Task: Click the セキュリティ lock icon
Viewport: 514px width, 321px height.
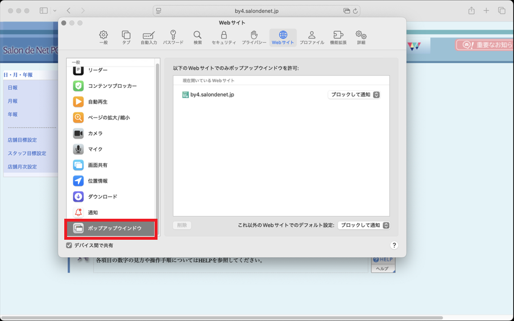Action: pos(223,37)
